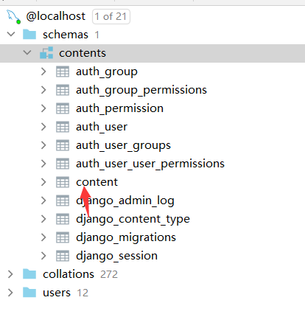
Task: Expand the auth_user_groups table chevron
Action: tap(43, 145)
